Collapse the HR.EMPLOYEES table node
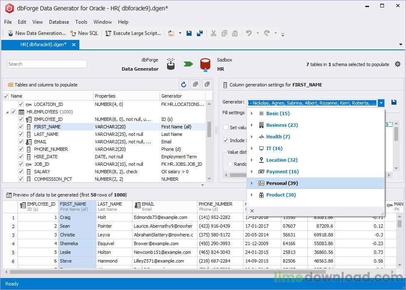The image size is (406, 290). (x=7, y=112)
